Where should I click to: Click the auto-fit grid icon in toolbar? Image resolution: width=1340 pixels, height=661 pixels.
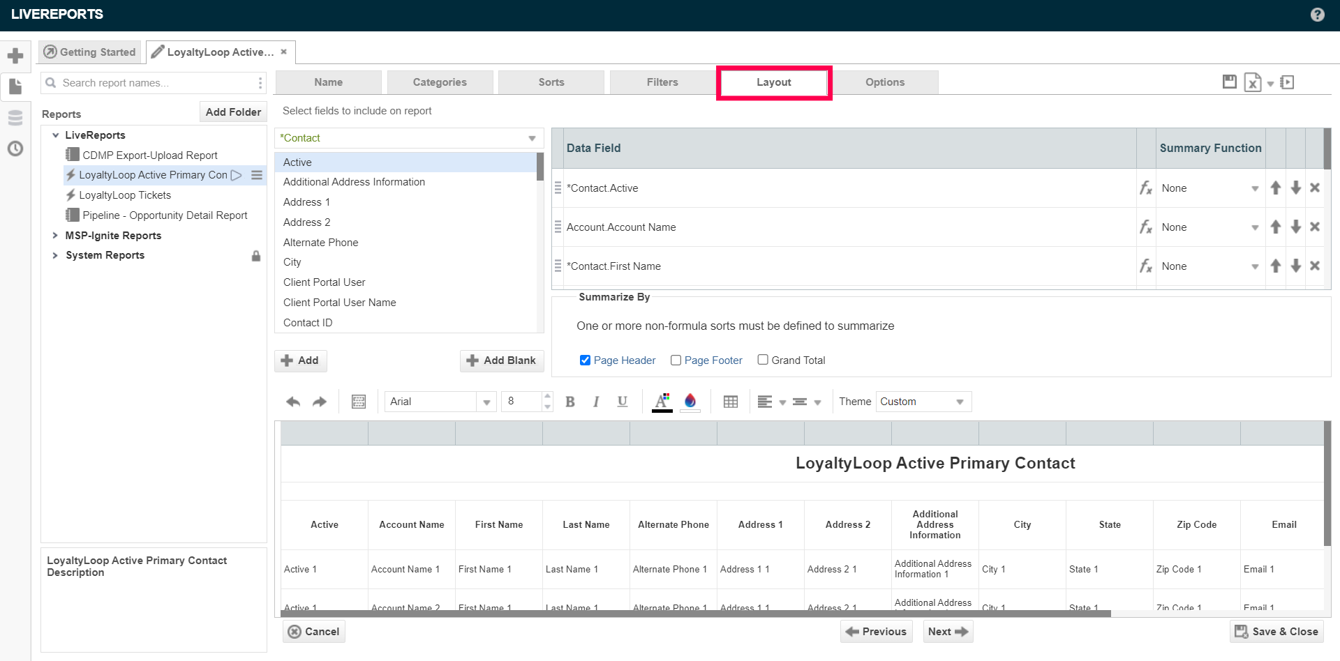359,402
